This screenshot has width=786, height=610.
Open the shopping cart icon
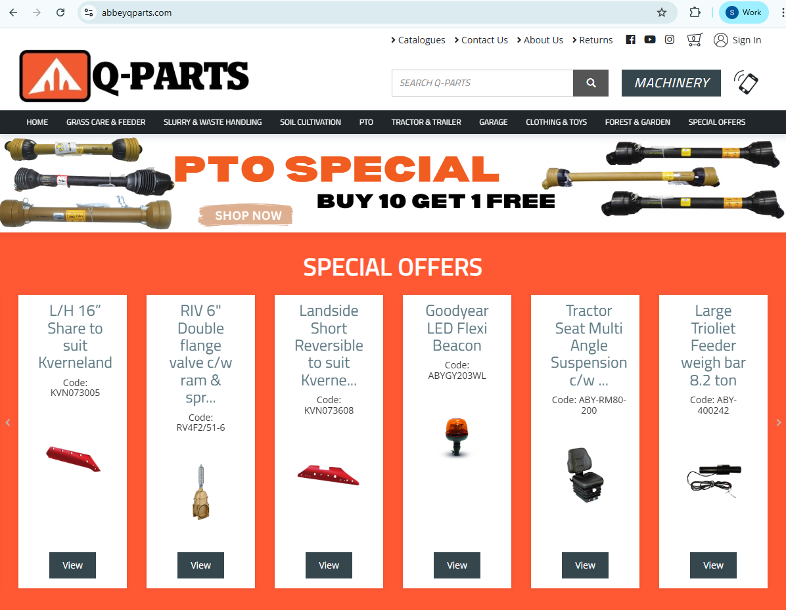[694, 39]
